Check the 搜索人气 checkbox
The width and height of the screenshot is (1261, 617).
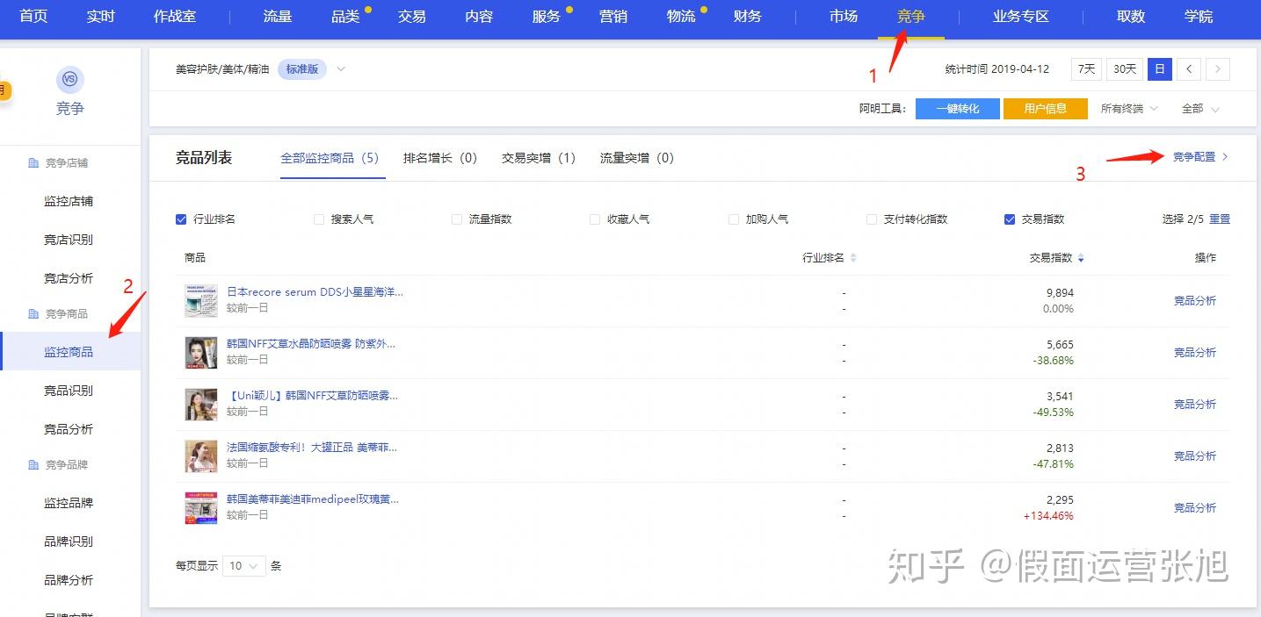pos(319,219)
